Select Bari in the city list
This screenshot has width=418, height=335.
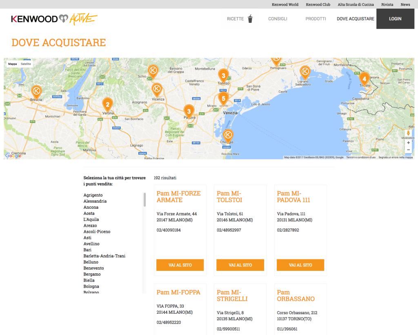tap(87, 250)
